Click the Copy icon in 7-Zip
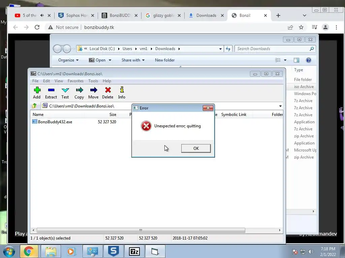Screen dimensions: 345x258 coord(79,93)
